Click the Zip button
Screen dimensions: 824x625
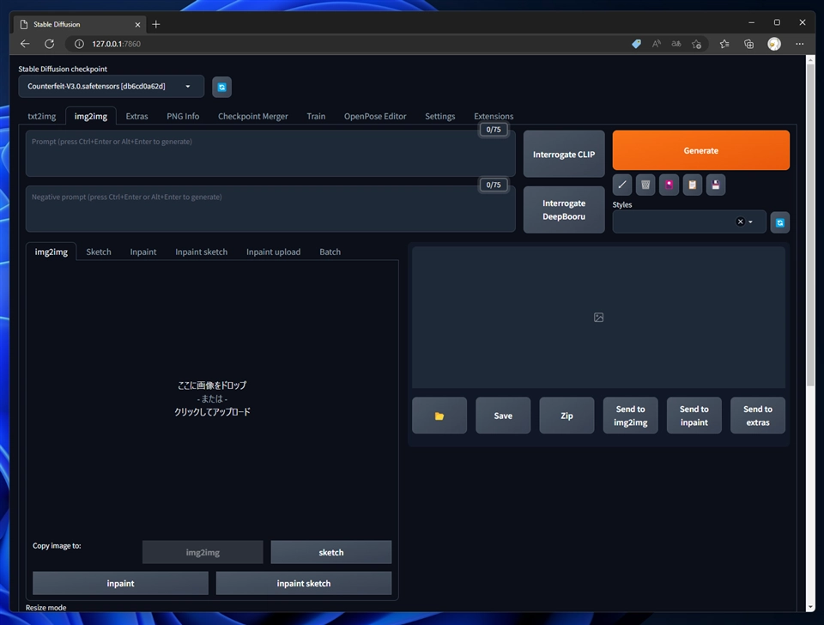[566, 416]
